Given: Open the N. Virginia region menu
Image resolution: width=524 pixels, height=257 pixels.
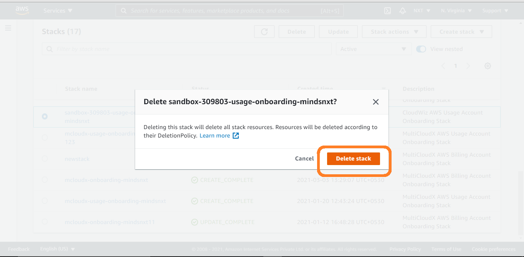Looking at the screenshot, I should 456,11.
